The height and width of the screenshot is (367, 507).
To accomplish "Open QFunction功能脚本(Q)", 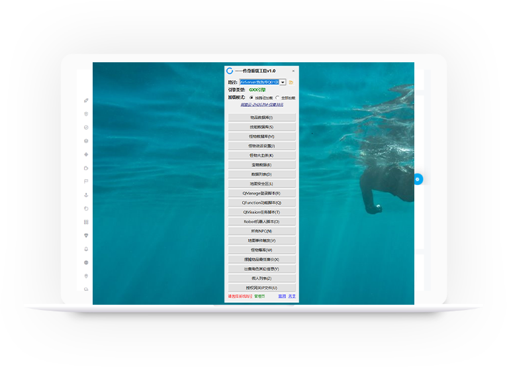I will (261, 203).
